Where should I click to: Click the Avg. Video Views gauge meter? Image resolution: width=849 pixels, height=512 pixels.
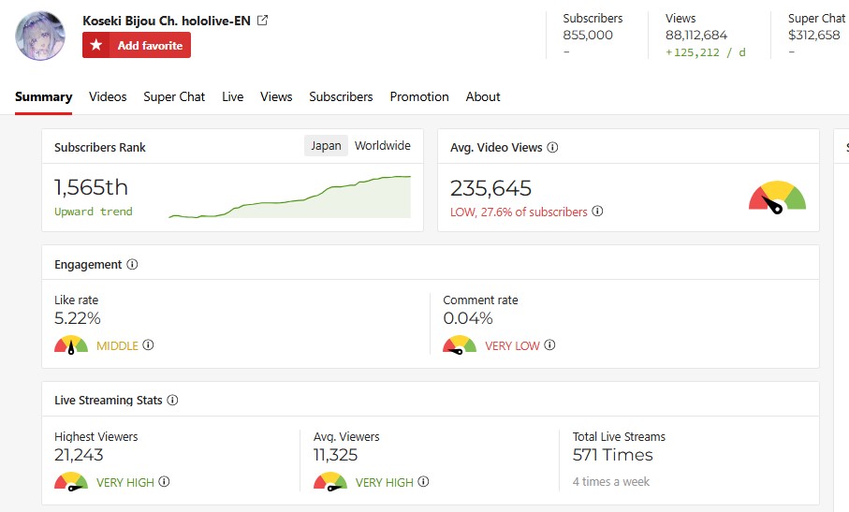(777, 197)
